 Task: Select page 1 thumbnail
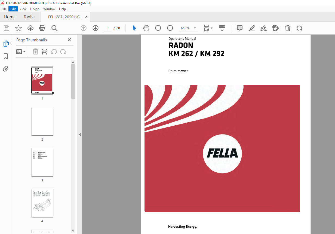click(x=42, y=80)
